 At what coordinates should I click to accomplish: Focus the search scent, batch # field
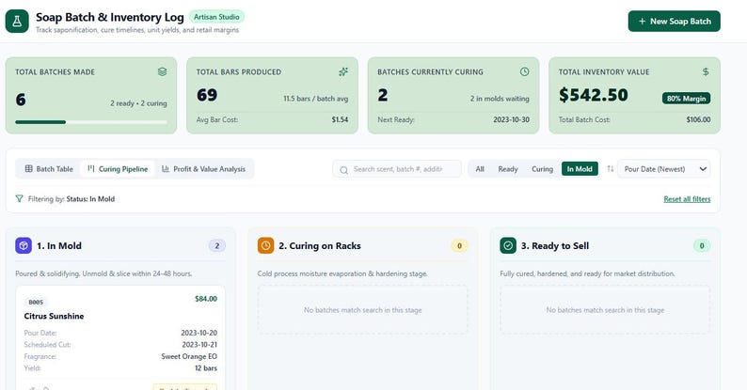397,169
